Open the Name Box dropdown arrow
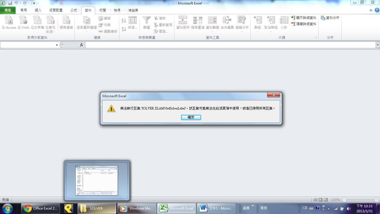This screenshot has width=380, height=214. pyautogui.click(x=57, y=45)
